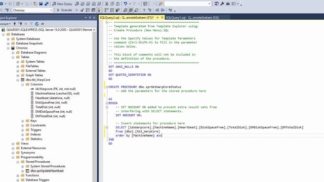Screen dimensions: 324x182
Task: Click the New Query button
Action: pos(62,4)
